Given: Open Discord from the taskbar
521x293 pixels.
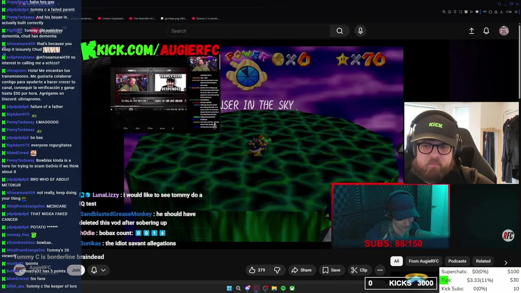Looking at the screenshot, I should click(x=247, y=289).
